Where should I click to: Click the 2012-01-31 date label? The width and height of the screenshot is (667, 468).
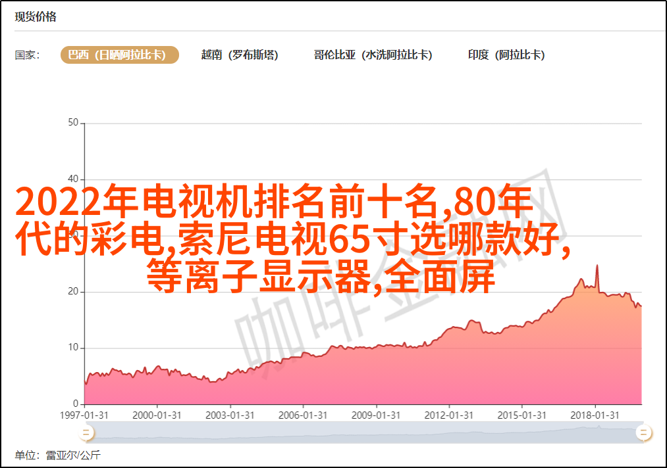tap(449, 415)
